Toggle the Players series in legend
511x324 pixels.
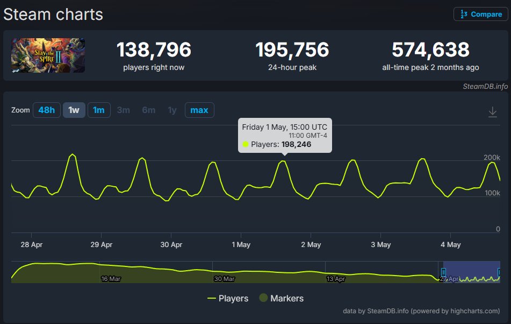[228, 298]
